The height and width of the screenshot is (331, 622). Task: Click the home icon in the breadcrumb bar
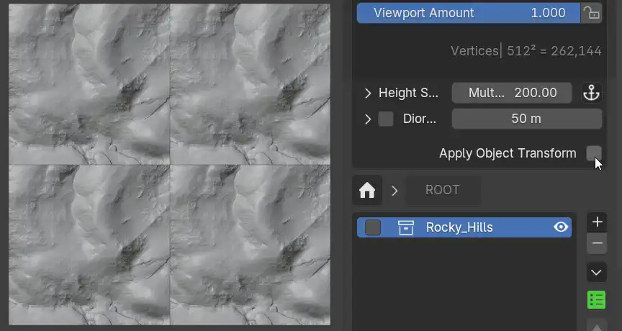(x=367, y=190)
